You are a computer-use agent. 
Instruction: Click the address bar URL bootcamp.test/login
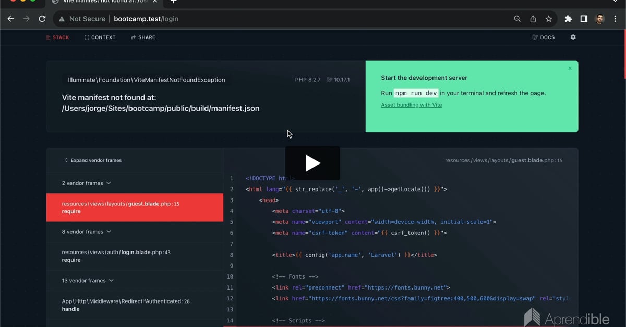pos(146,19)
